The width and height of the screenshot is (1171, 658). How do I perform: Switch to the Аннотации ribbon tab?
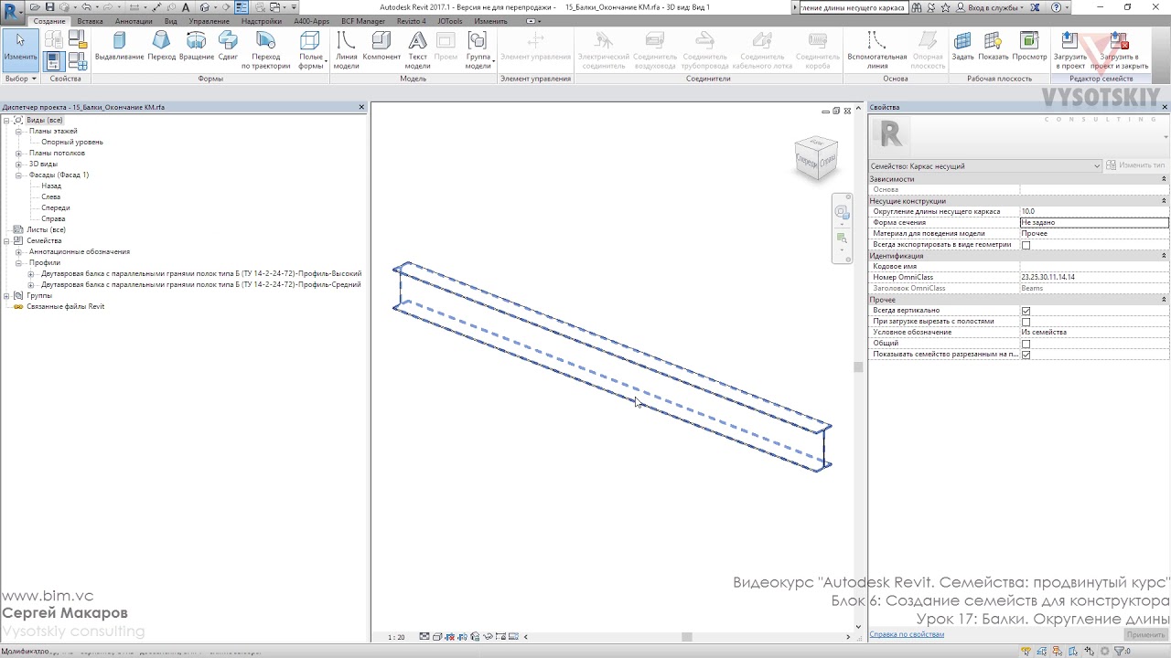[x=134, y=21]
